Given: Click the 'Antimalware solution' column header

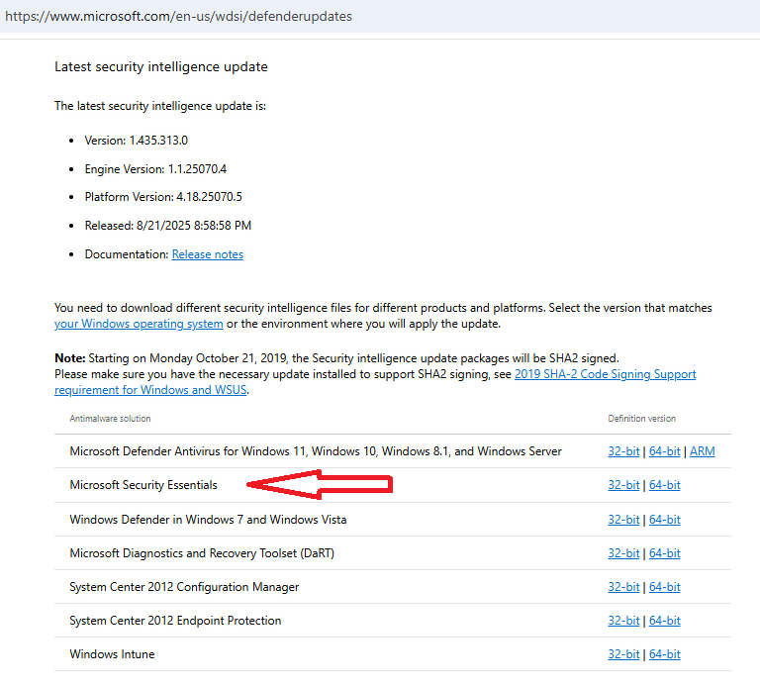Looking at the screenshot, I should point(110,419).
